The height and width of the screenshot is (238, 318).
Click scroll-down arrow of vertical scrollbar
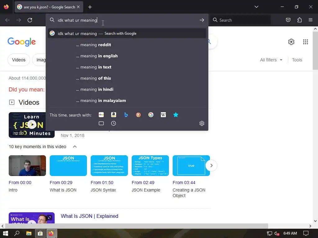[316, 221]
